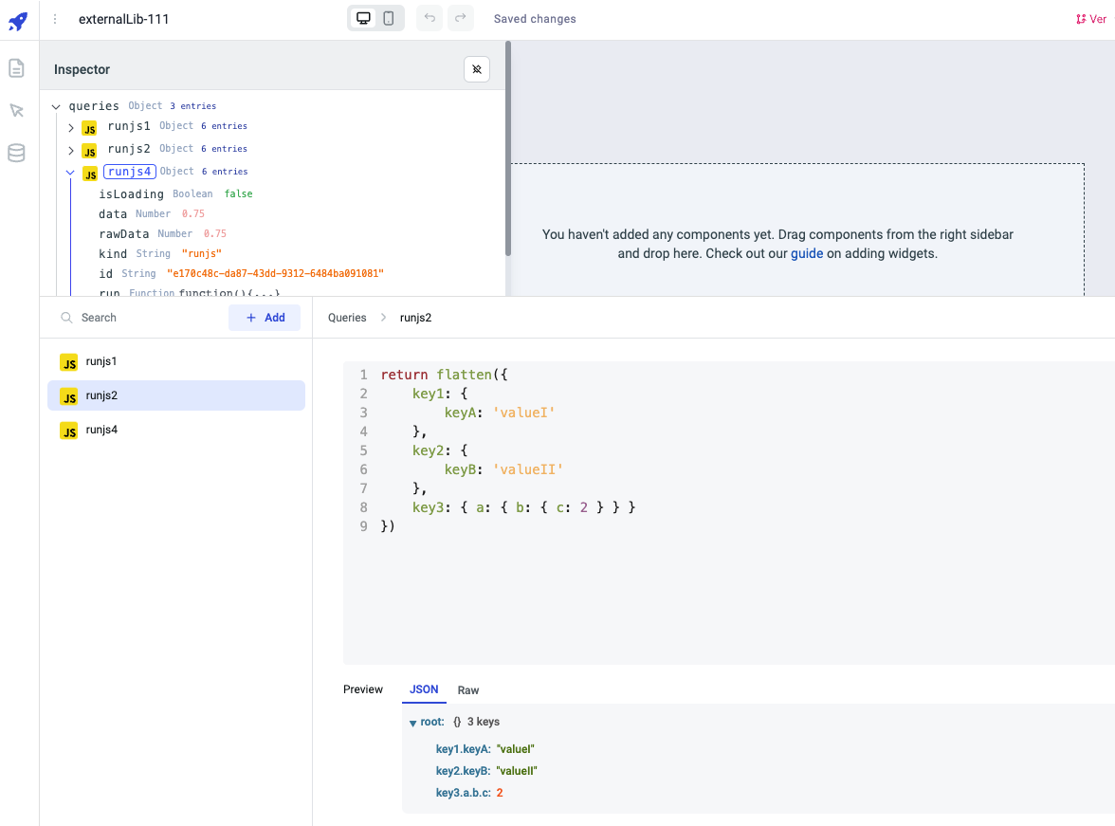Open the data sources database icon
Viewport: 1115px width, 826px height.
[x=16, y=153]
